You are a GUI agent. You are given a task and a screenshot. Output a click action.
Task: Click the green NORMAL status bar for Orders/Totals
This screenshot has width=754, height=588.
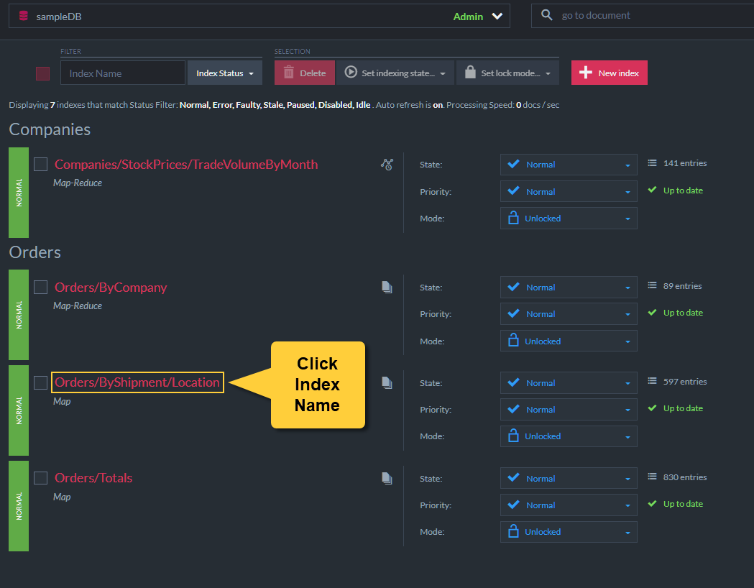[x=19, y=506]
